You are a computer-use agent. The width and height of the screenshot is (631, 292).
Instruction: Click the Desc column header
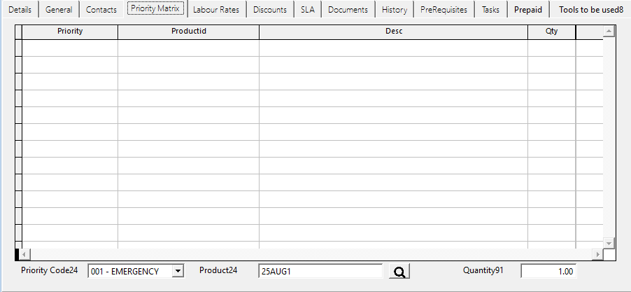tap(393, 32)
